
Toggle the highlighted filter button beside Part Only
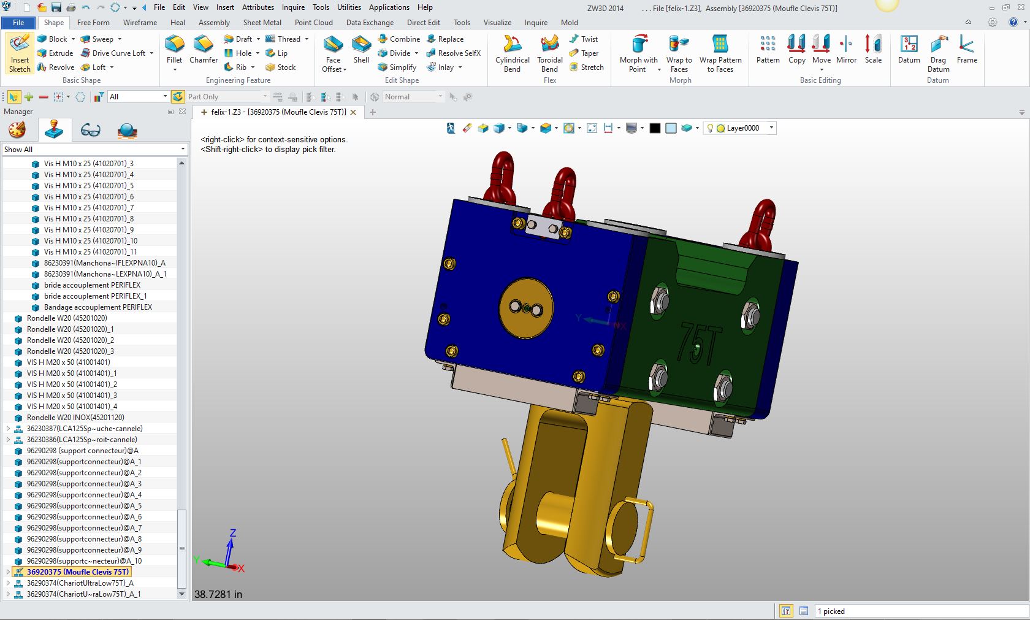tap(178, 97)
